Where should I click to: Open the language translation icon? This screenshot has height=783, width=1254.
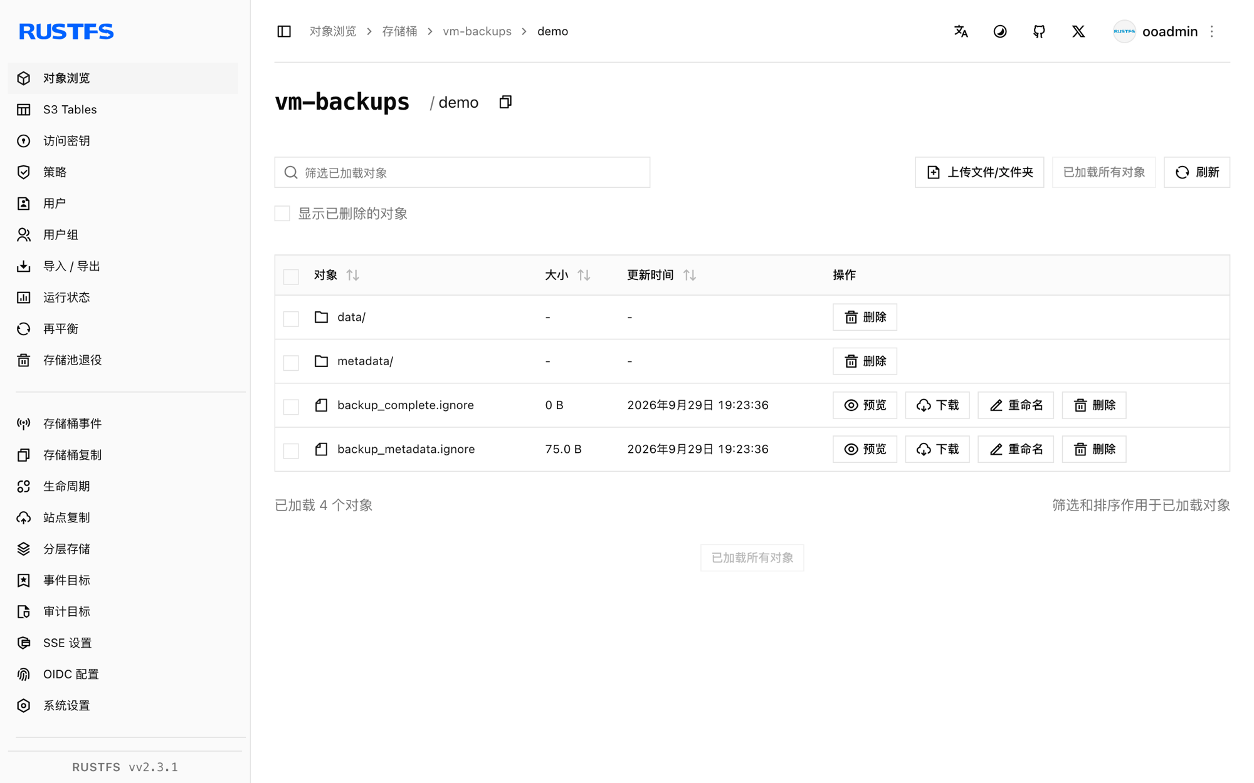[961, 31]
